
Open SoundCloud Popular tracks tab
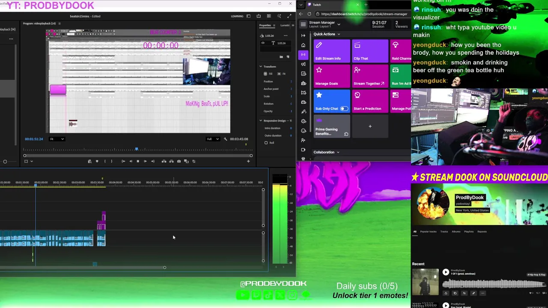click(428, 232)
